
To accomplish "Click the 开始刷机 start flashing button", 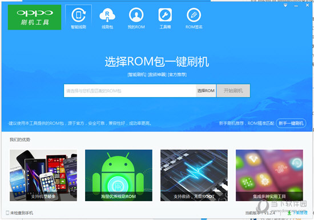I will (x=234, y=91).
